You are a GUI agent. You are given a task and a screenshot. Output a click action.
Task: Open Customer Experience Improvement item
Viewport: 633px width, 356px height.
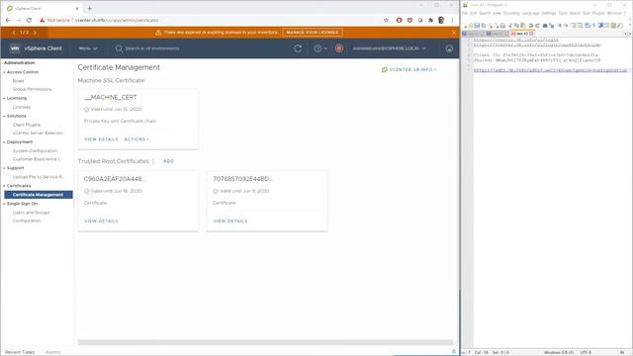38,159
